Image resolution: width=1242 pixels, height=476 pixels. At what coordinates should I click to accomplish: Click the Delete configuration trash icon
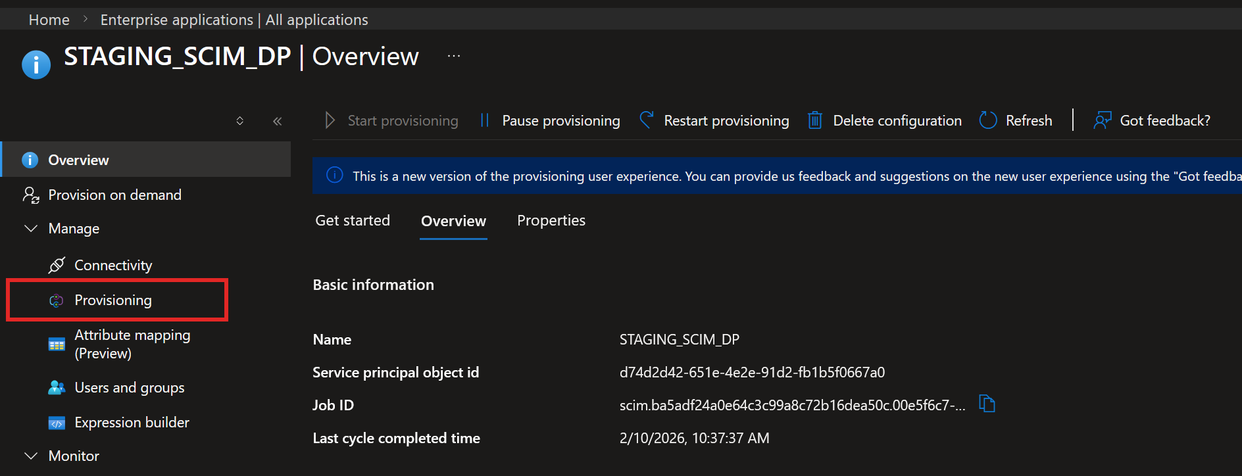tap(815, 120)
